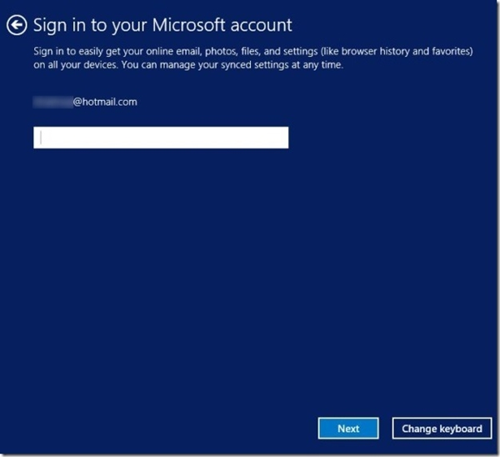Click the back arrow icon
This screenshot has height=457, width=500.
click(17, 26)
